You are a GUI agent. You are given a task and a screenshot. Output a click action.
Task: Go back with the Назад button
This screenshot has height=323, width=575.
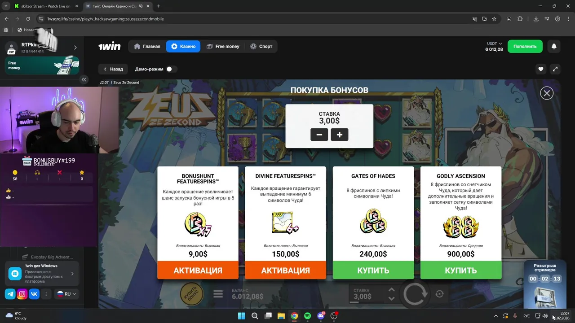point(113,69)
